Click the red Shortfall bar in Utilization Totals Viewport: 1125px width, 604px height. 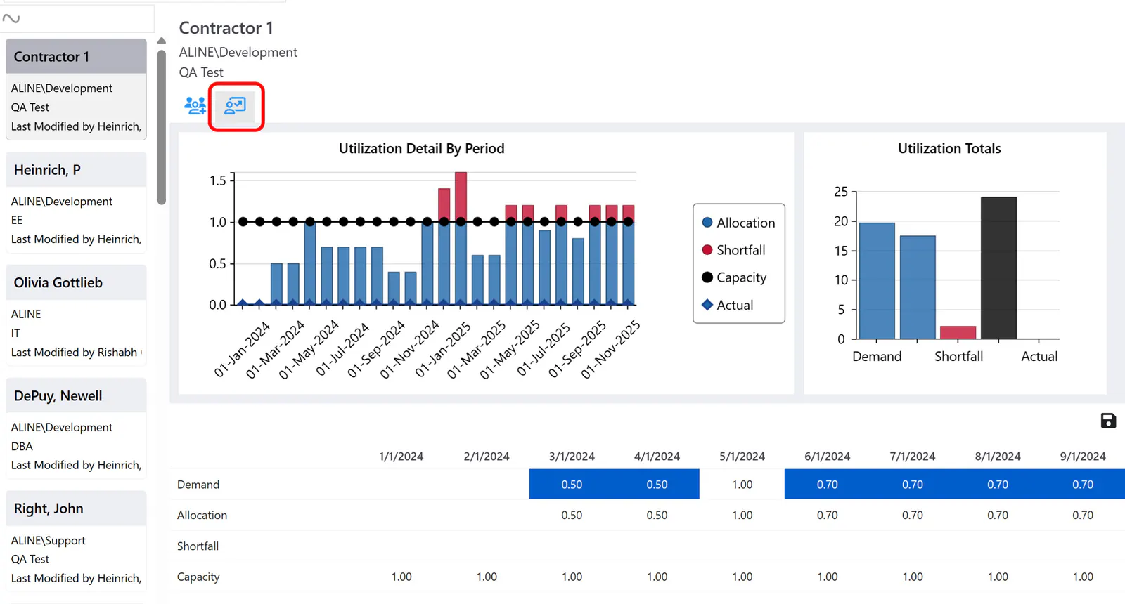(958, 332)
